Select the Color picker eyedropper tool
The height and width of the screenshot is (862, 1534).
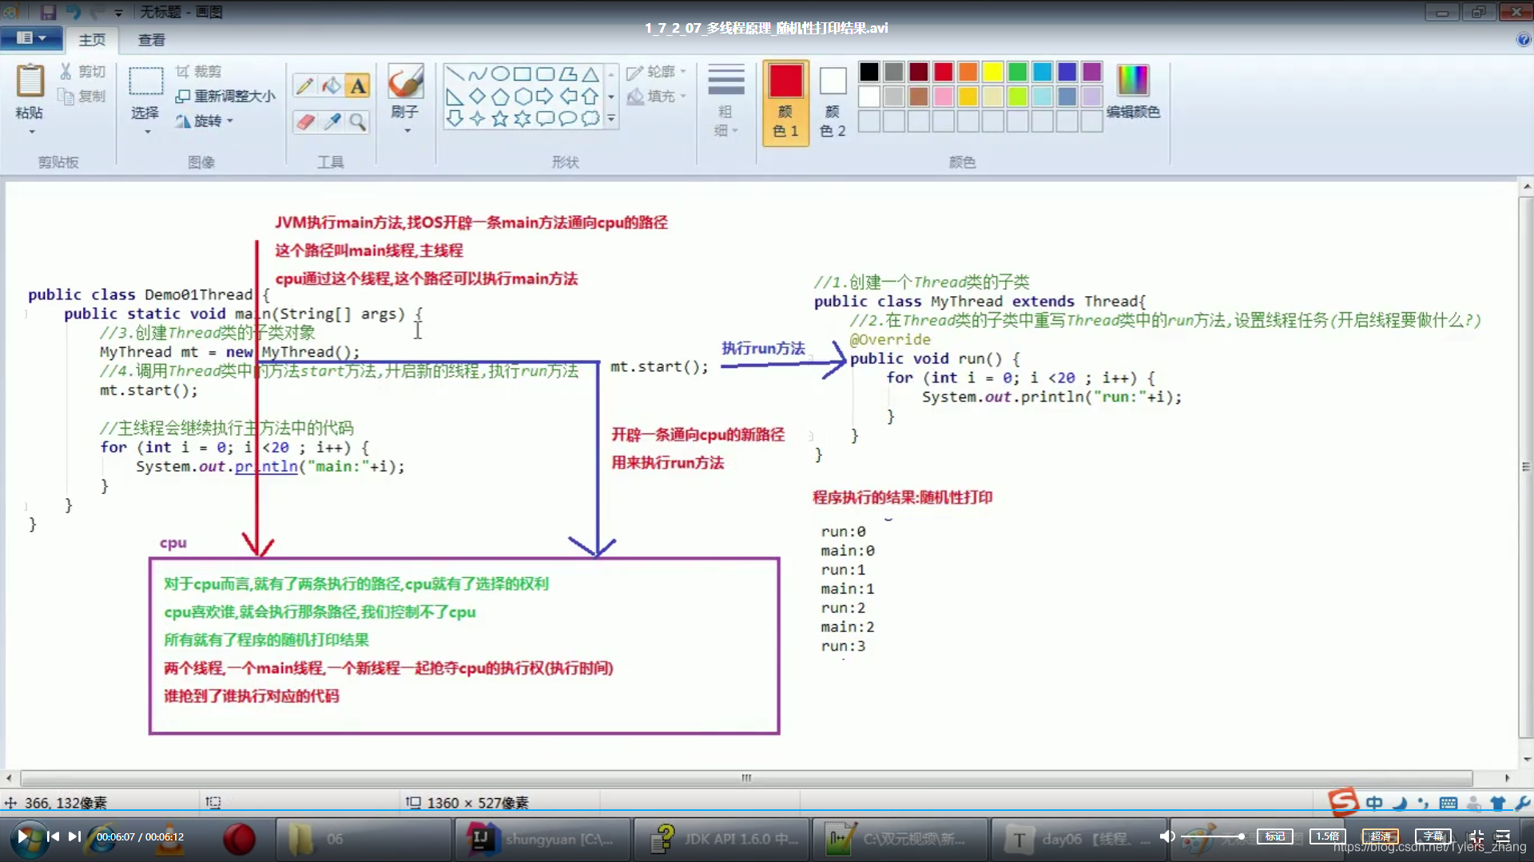coord(332,121)
